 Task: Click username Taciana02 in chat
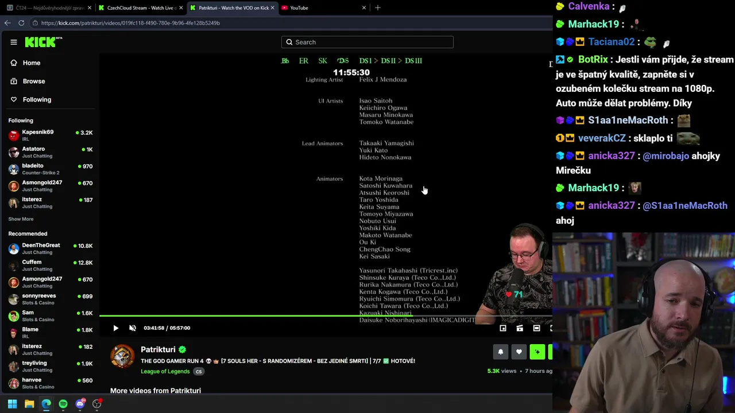pyautogui.click(x=612, y=42)
